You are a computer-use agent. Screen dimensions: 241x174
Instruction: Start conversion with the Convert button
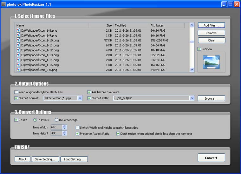[x=211, y=158]
